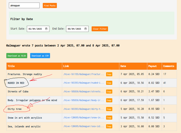Copy link for Sea, islands and acrylic
Viewport: 181px width, 133px height.
(x=109, y=126)
